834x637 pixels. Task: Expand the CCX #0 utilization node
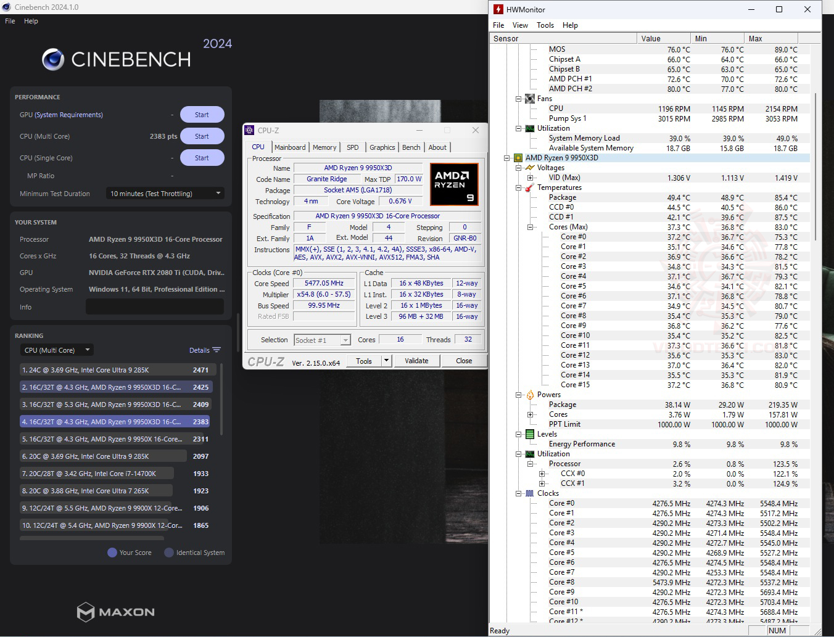(542, 474)
